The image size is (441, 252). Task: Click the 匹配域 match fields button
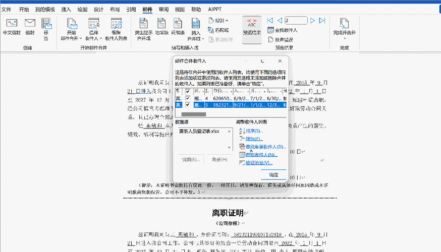point(218,30)
